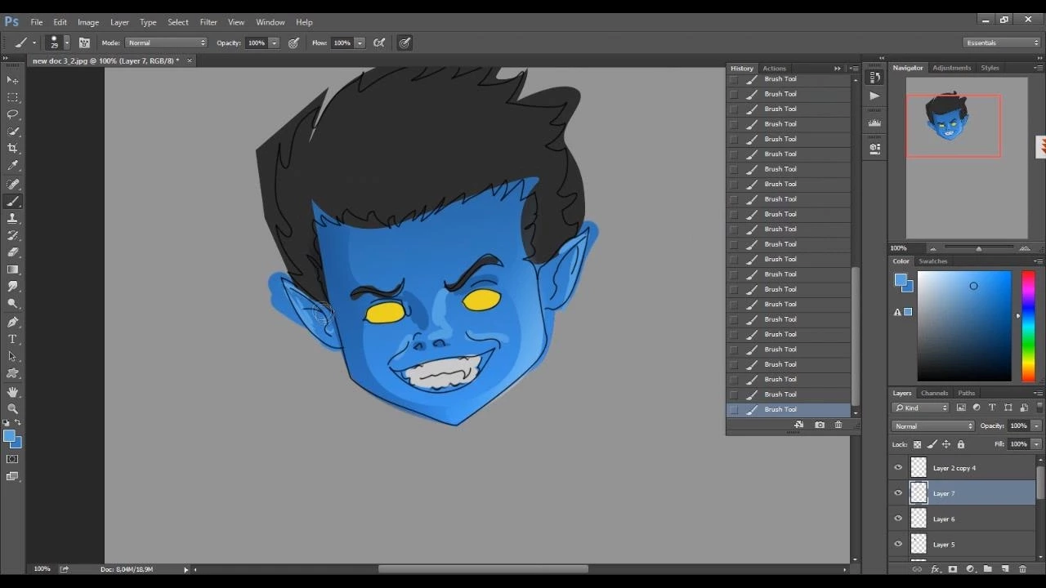Screen dimensions: 1046x588
Task: Toggle lock transparent pixels
Action: point(917,444)
